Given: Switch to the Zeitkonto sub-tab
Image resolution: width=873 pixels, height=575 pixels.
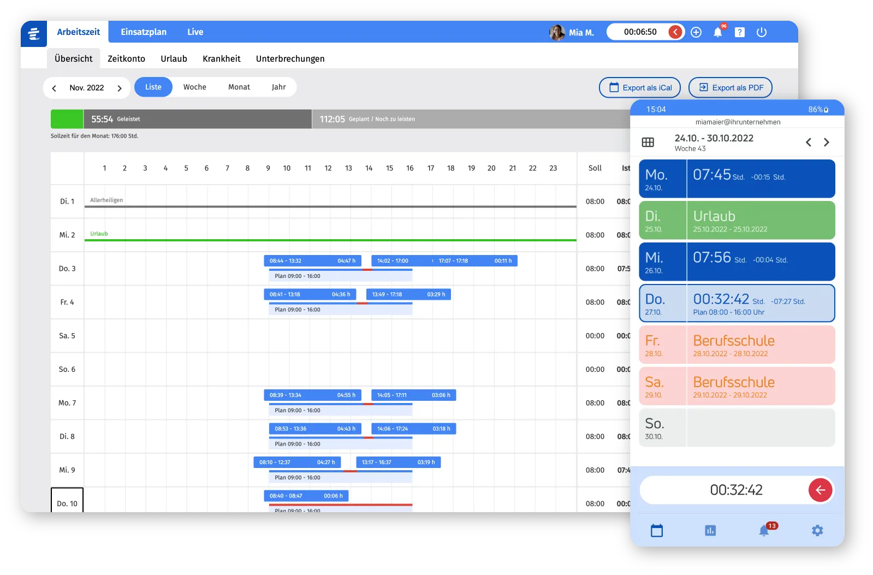Looking at the screenshot, I should 126,59.
